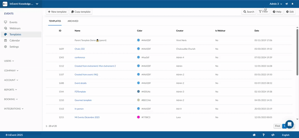Open the In-person template link
The image size is (299, 138).
tap(79, 109)
